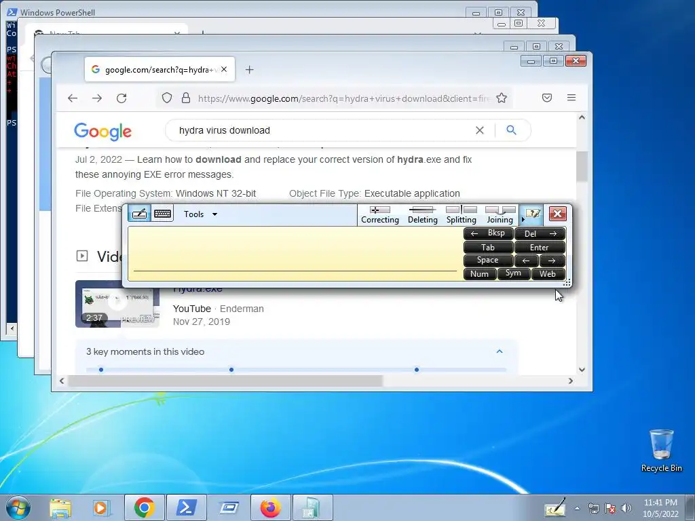Switch to handwriting writing pad mode

point(139,214)
